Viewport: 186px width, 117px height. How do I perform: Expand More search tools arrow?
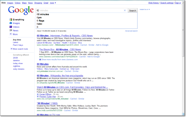(x=11, y=49)
